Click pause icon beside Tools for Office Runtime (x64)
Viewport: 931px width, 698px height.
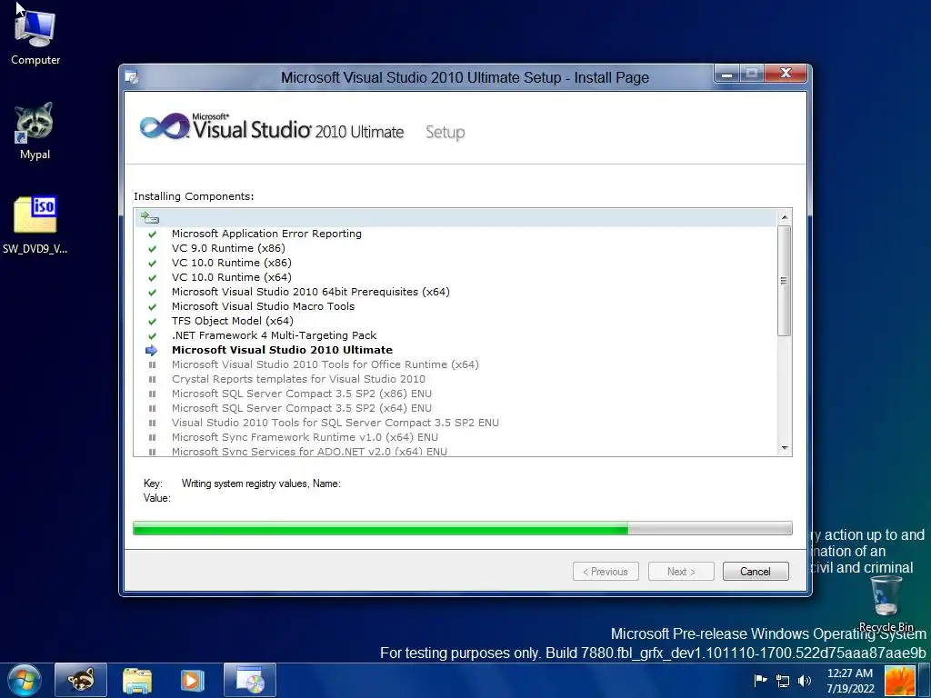coord(152,365)
